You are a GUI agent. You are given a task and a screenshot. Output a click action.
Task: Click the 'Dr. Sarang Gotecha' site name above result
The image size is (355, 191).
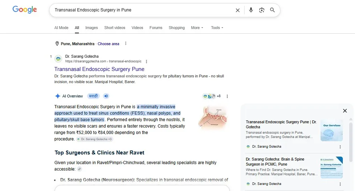[x=82, y=56]
